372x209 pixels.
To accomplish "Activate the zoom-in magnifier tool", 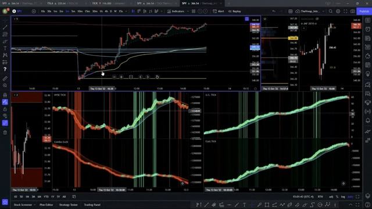I will pos(5,85).
